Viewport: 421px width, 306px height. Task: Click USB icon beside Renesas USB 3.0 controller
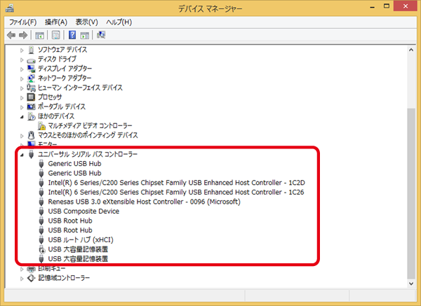[41, 202]
